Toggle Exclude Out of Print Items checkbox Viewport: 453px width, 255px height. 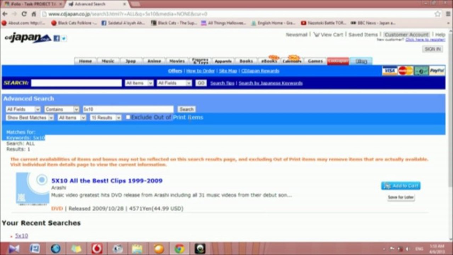coord(128,117)
